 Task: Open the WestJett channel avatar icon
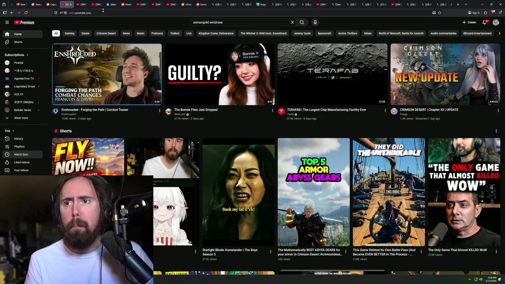168,111
